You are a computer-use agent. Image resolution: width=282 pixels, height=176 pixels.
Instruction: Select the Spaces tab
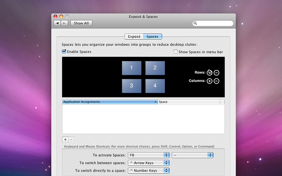click(x=152, y=36)
